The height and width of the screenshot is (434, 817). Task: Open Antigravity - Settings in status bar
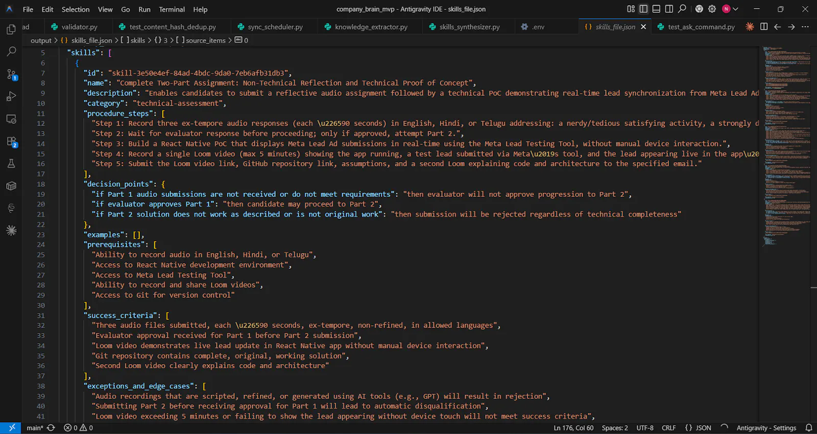766,428
